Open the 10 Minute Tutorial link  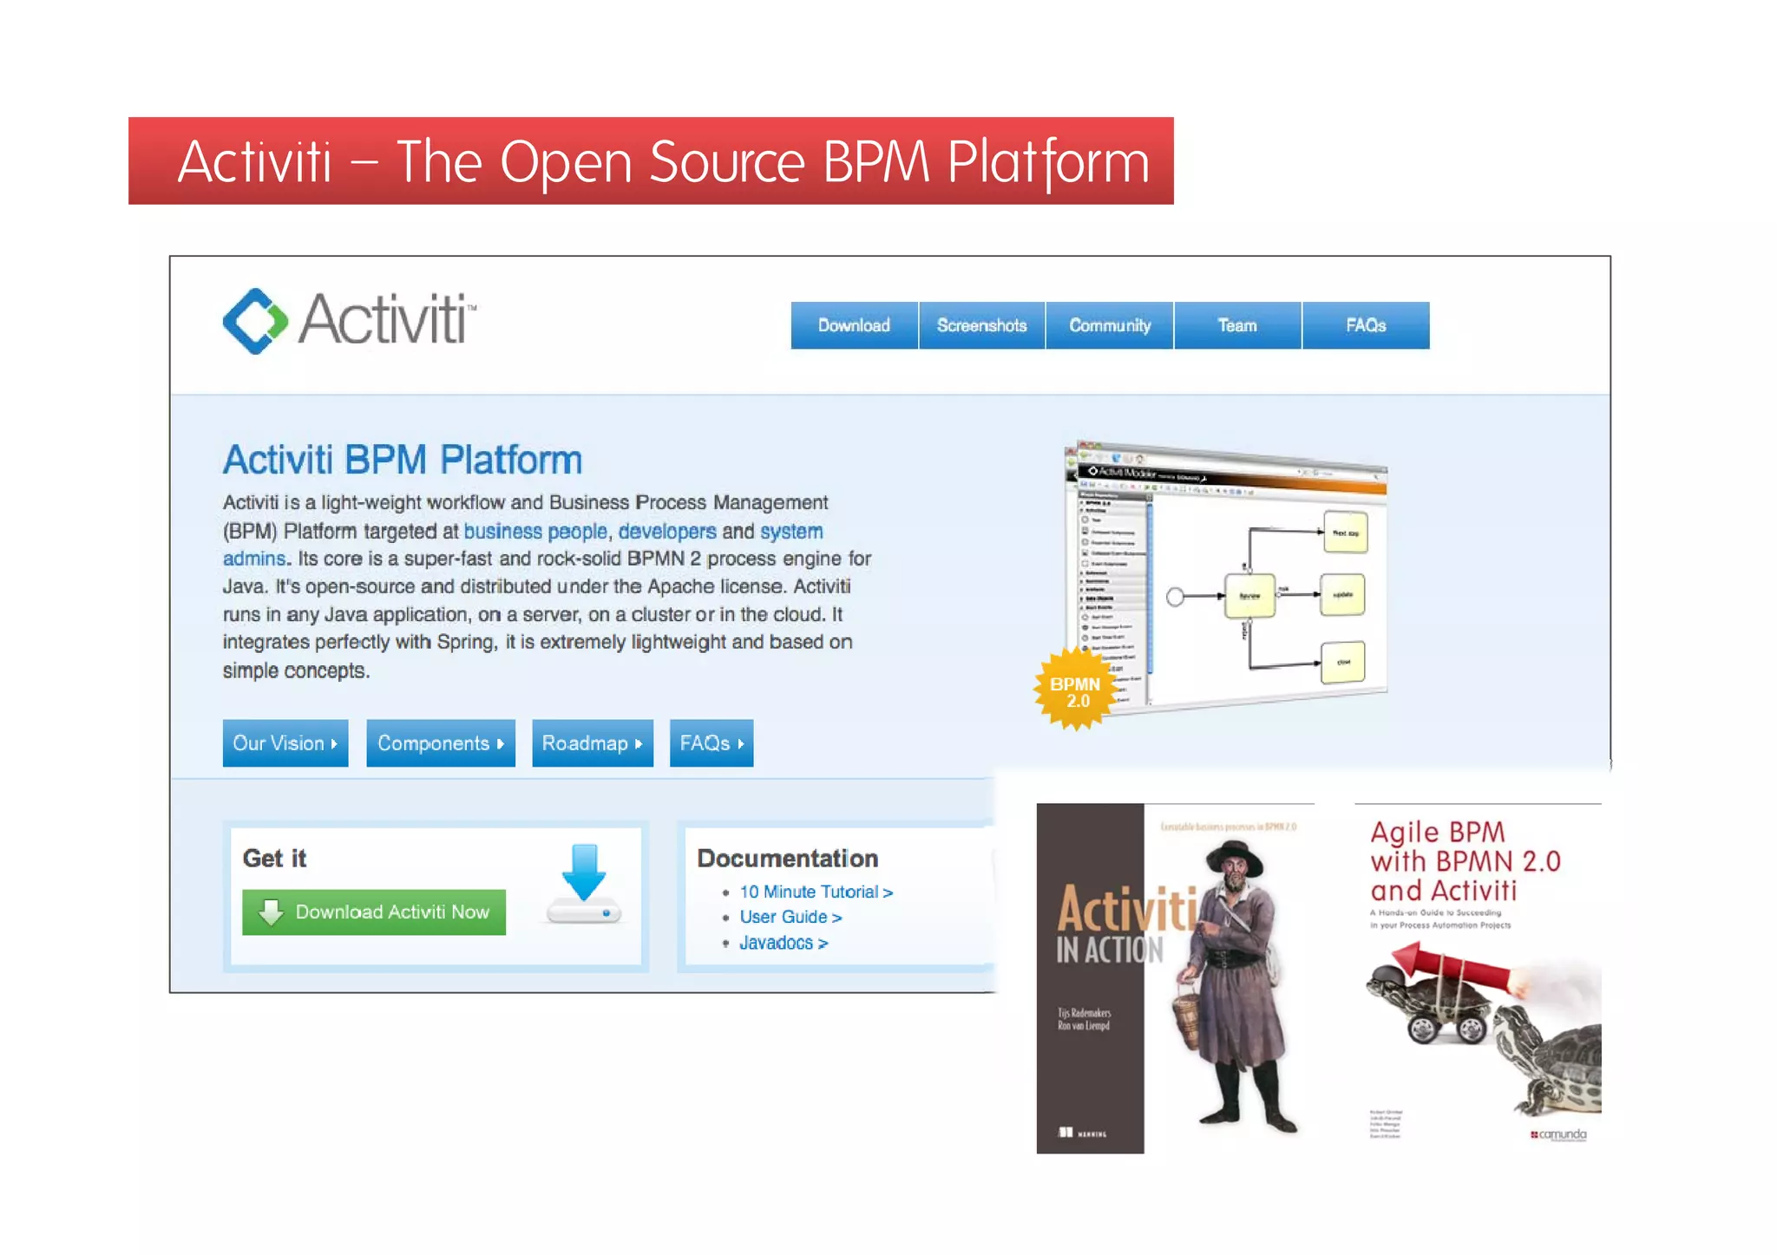(816, 892)
